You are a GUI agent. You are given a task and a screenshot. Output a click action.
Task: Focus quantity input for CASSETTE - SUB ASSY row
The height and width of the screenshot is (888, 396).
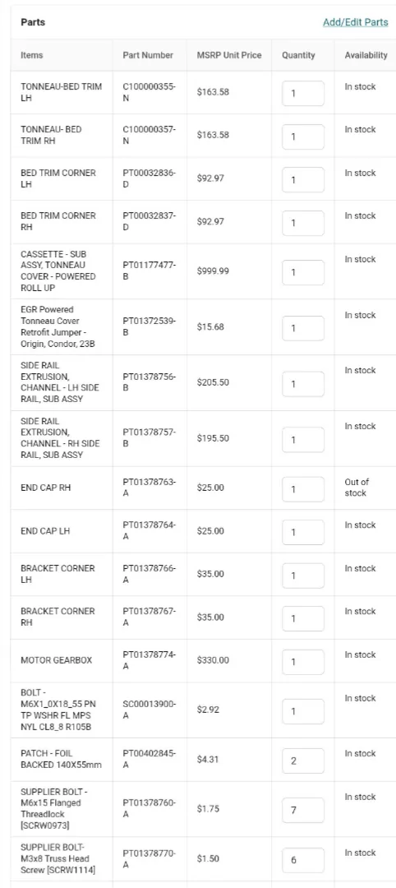[x=303, y=272]
